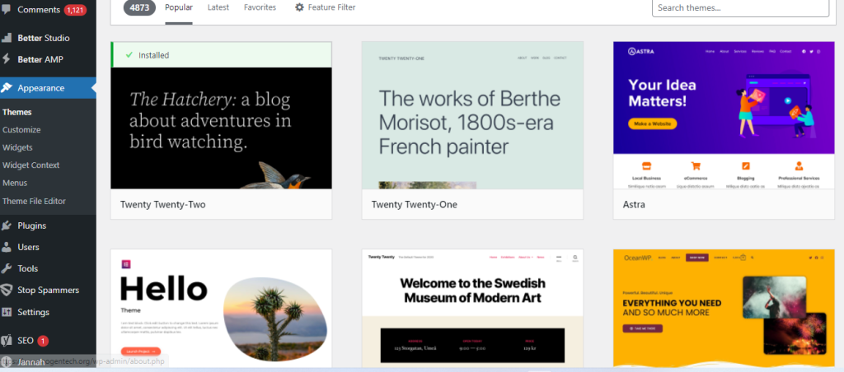Open the Menus submenu link
The height and width of the screenshot is (372, 844).
(x=15, y=183)
